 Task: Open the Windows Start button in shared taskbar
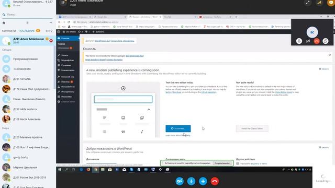tap(60, 169)
